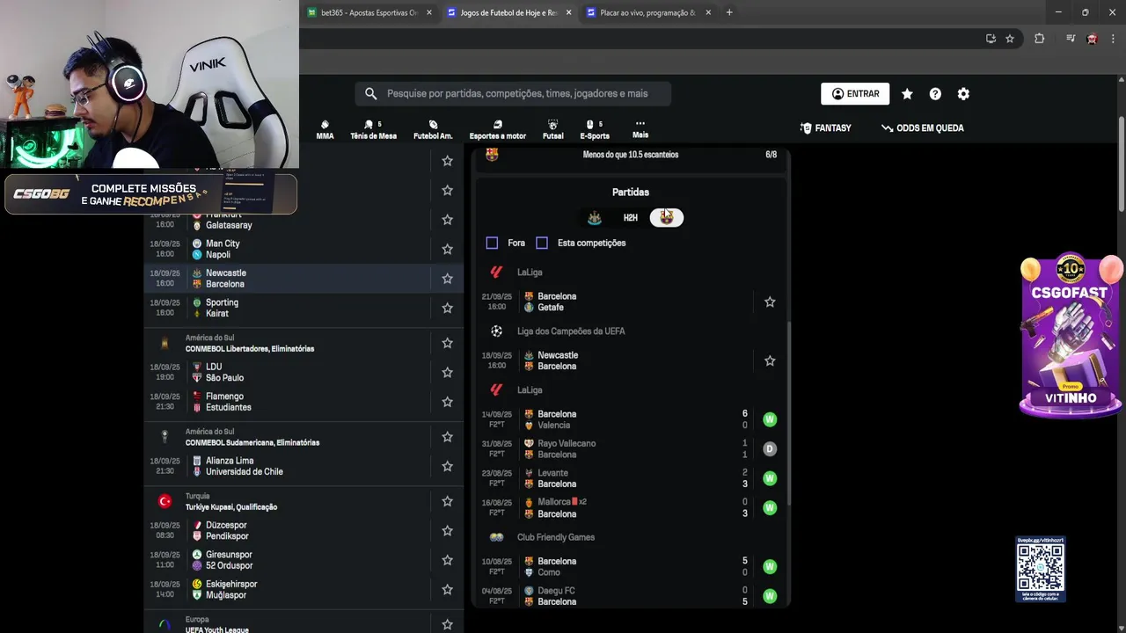Focus the Pesquise por partidas search field
This screenshot has width=1126, height=633.
tap(513, 94)
